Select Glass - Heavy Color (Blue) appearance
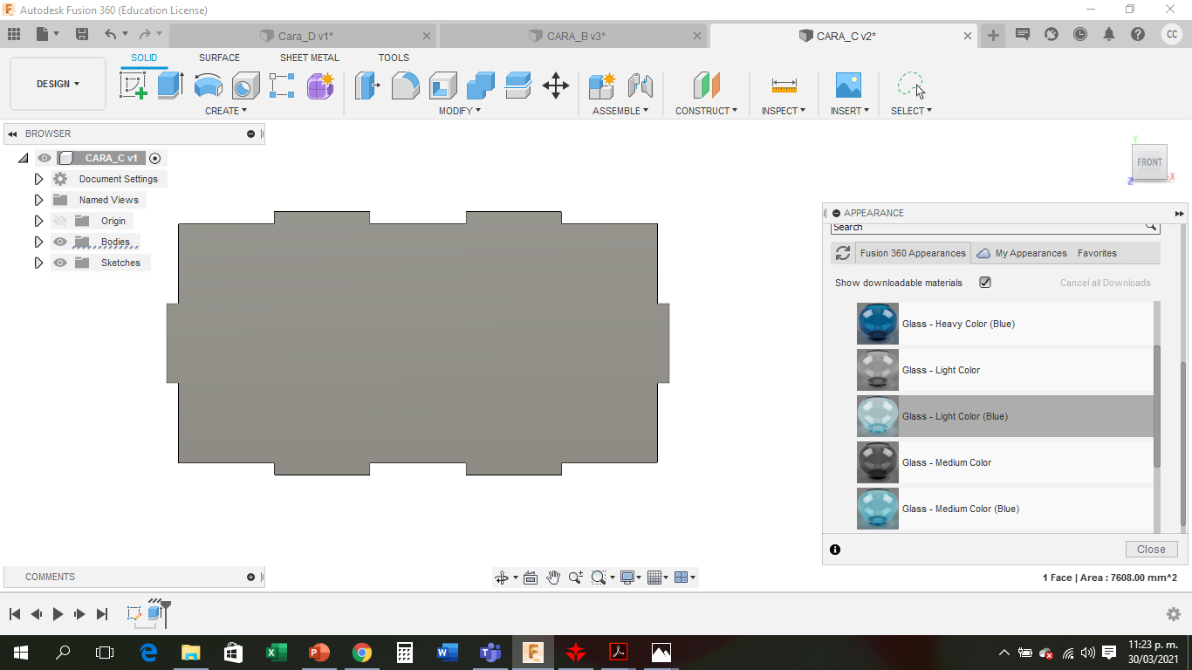This screenshot has width=1192, height=670. click(x=1004, y=324)
